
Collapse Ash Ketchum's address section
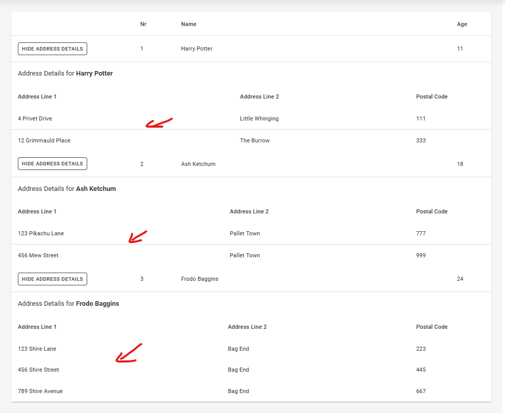52,163
